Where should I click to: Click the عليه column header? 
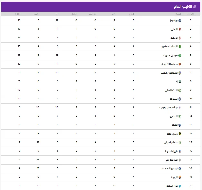click(37, 14)
